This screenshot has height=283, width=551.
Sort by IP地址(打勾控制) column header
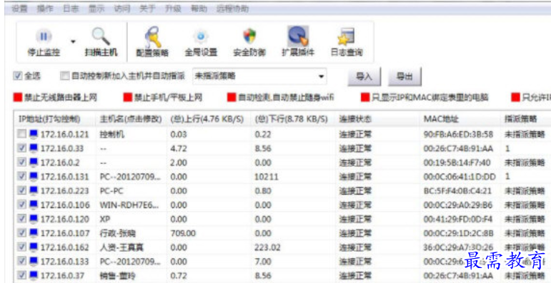[55, 119]
